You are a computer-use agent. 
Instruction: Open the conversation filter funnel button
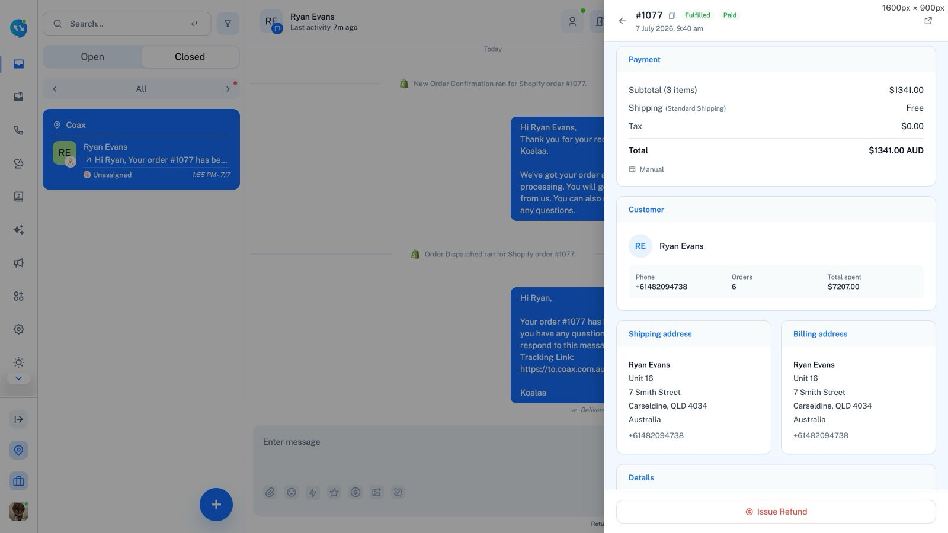click(228, 24)
